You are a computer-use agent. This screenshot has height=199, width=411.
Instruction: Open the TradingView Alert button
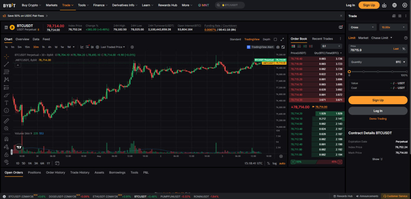click(x=260, y=47)
